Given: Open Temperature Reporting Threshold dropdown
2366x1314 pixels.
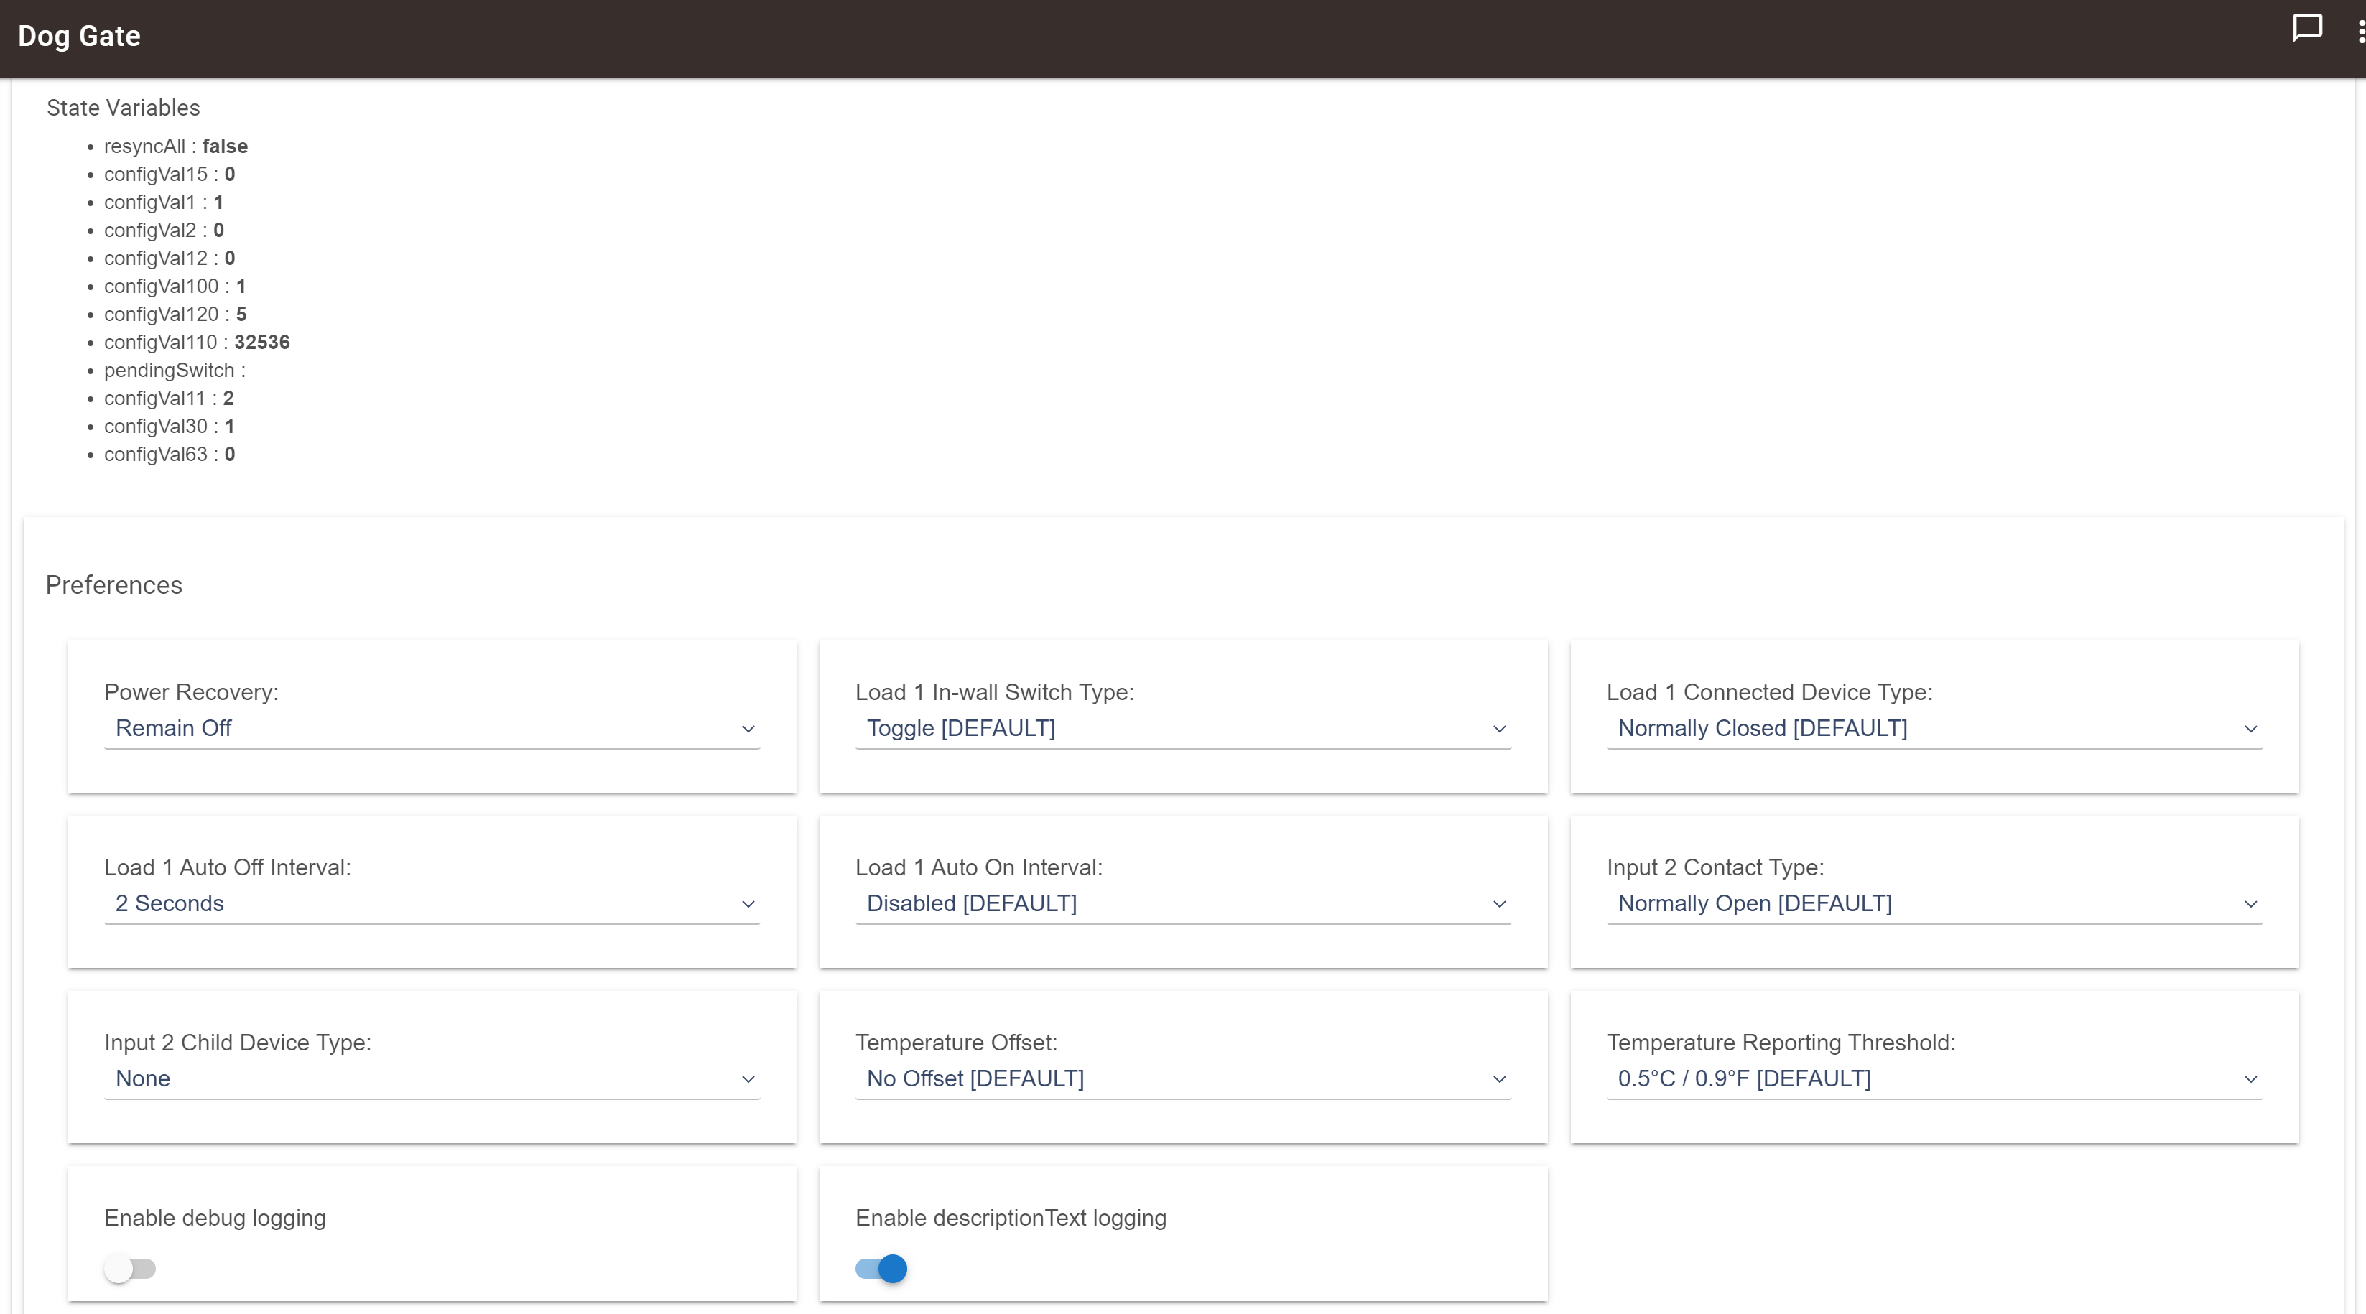Looking at the screenshot, I should 1934,1079.
